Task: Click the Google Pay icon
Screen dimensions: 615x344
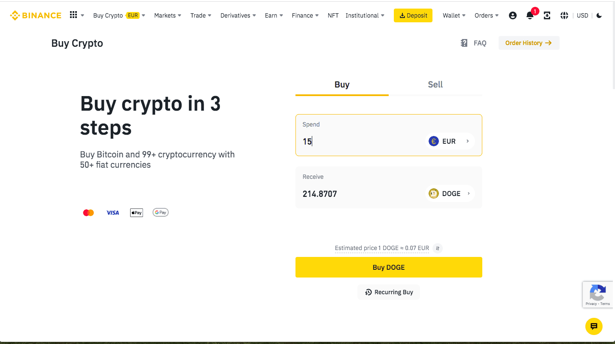Action: click(x=160, y=212)
